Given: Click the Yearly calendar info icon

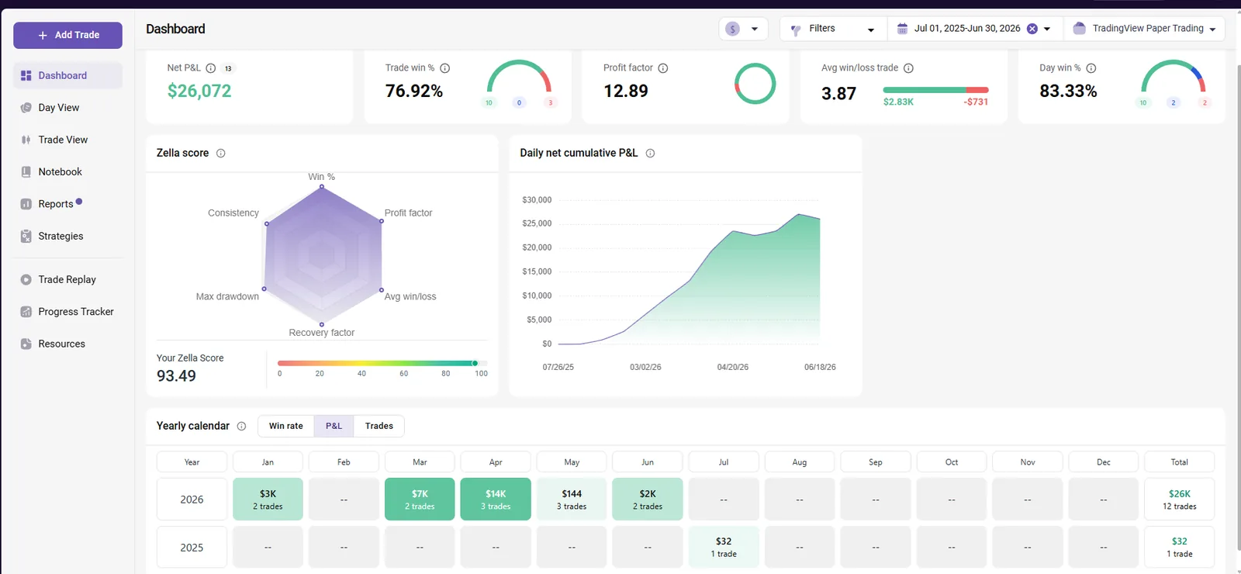Looking at the screenshot, I should (241, 426).
